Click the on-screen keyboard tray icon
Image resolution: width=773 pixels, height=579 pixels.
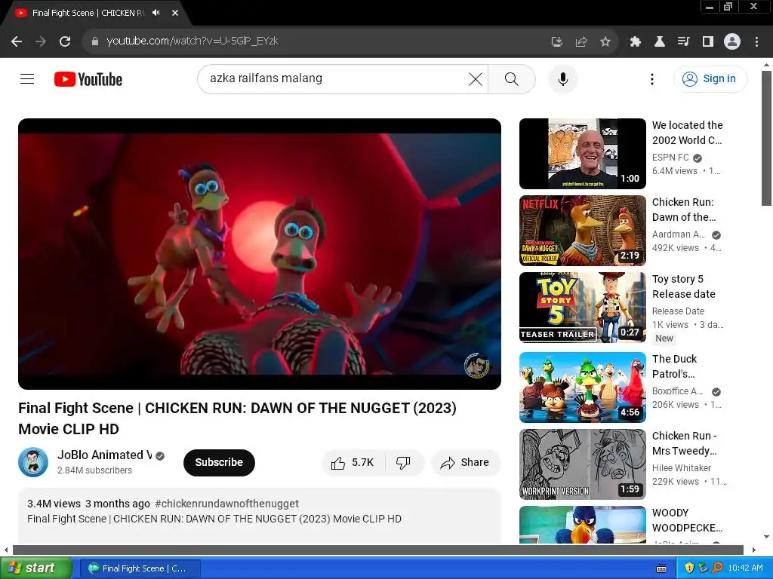661,568
